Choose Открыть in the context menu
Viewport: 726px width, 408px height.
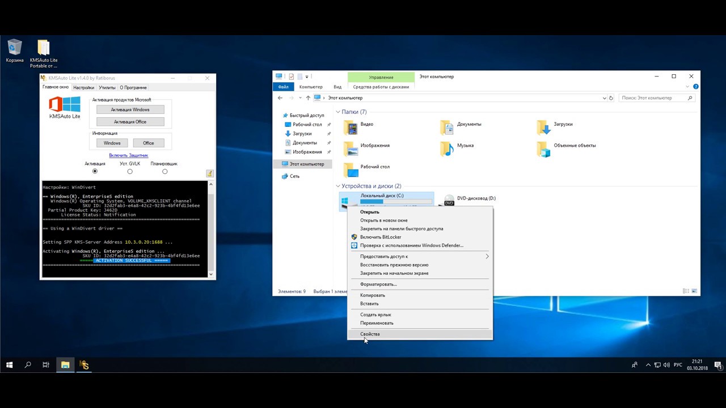420,212
